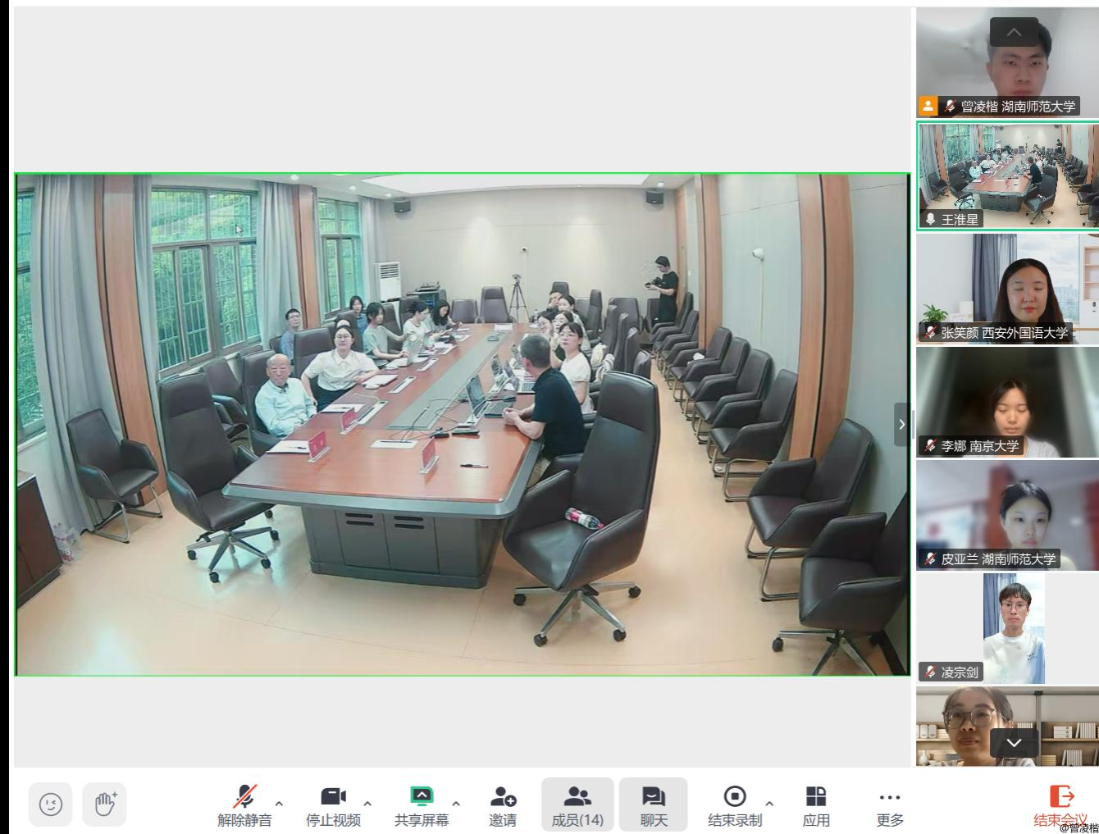Open the more options menu (更多)
Screen dimensions: 1099x834
[890, 804]
